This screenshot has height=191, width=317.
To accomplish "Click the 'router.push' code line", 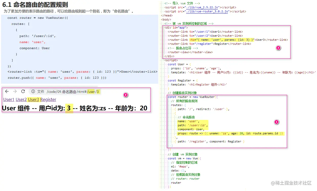I will pyautogui.click(x=57, y=78).
